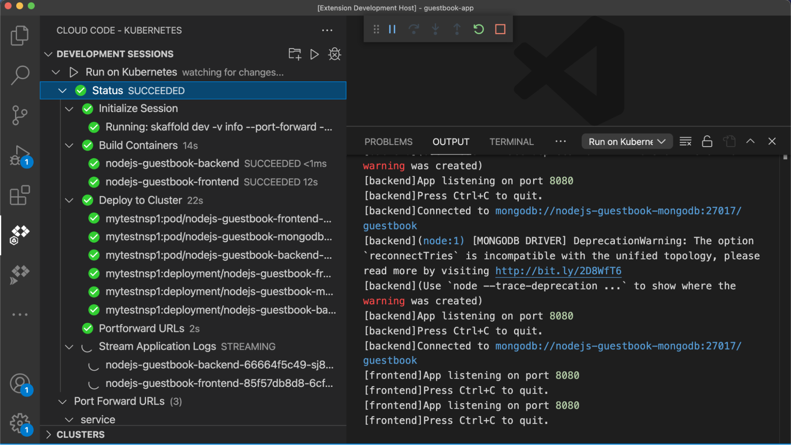Image resolution: width=791 pixels, height=445 pixels.
Task: Select the Run on Kubernetes output channel dropdown
Action: tap(627, 141)
